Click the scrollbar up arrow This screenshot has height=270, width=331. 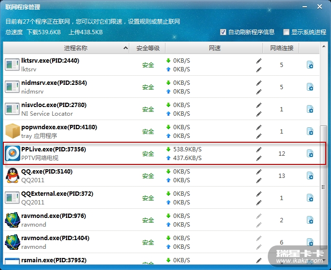pos(324,46)
